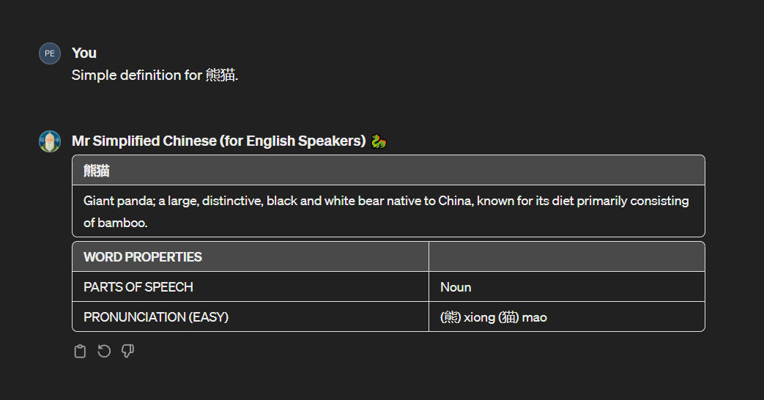764x400 pixels.
Task: Give the response a thumbs down
Action: pyautogui.click(x=127, y=352)
